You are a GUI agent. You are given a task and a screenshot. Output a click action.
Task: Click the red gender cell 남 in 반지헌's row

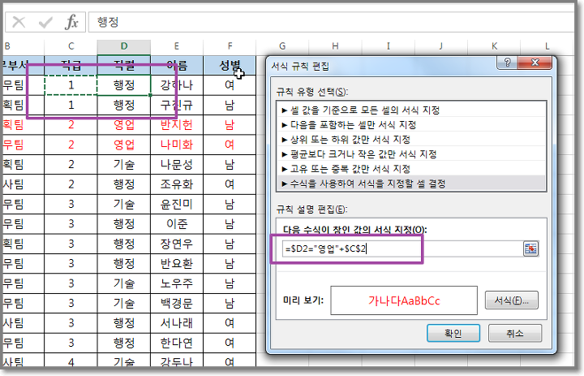pos(230,124)
